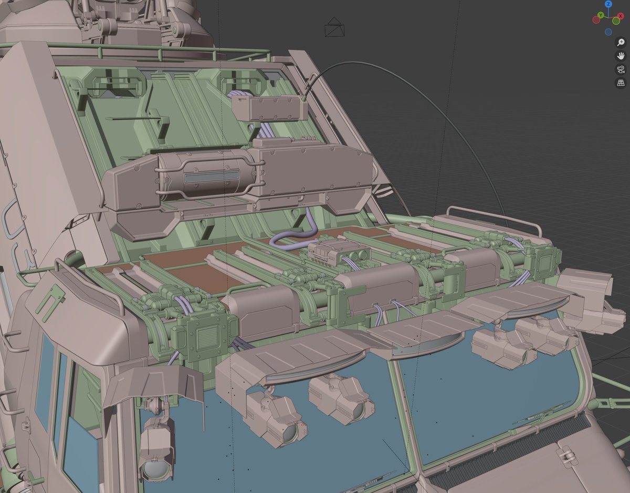Click the hand pan view icon
630x493 pixels.
pos(621,56)
